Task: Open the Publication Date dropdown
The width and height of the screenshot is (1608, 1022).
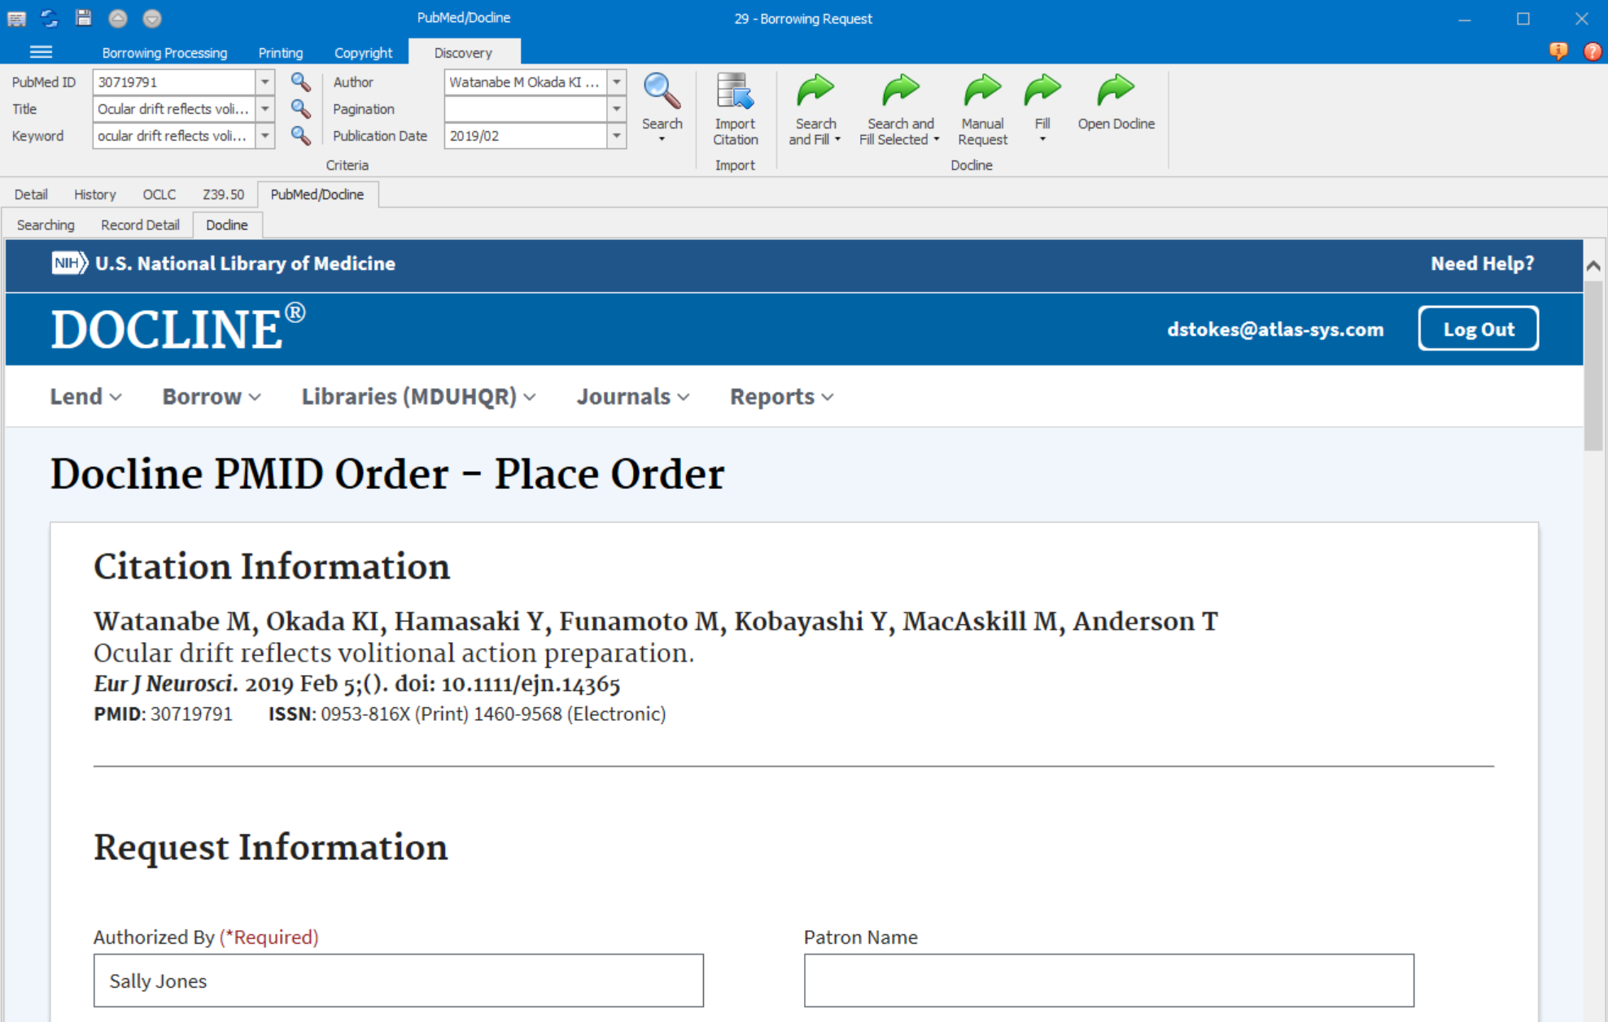Action: coord(617,136)
